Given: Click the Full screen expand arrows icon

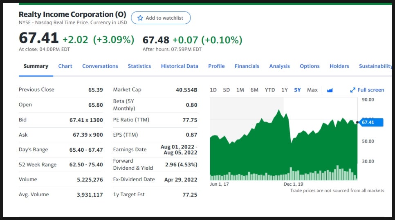Looking at the screenshot, I should coord(352,90).
